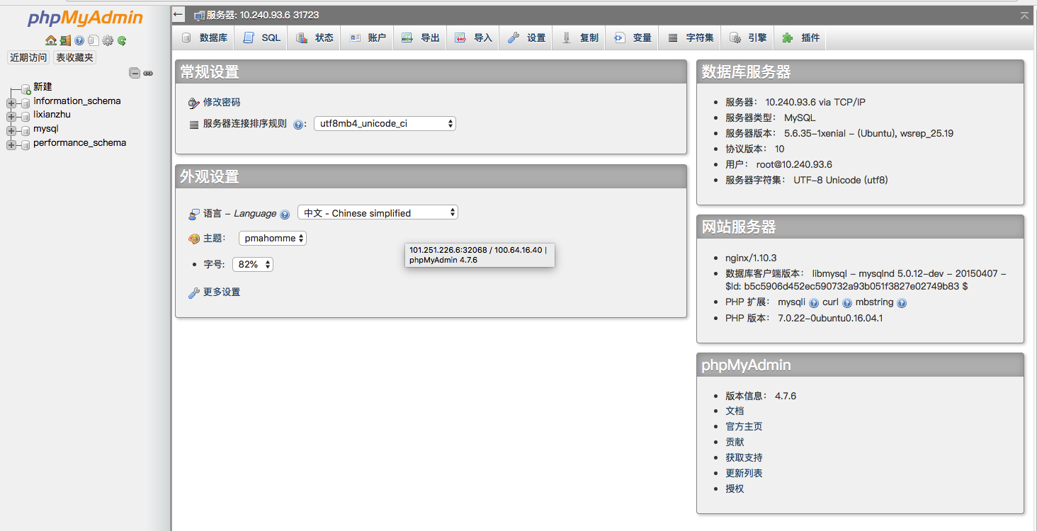
Task: Click the information_schema database cylinder icon
Action: coord(25,103)
